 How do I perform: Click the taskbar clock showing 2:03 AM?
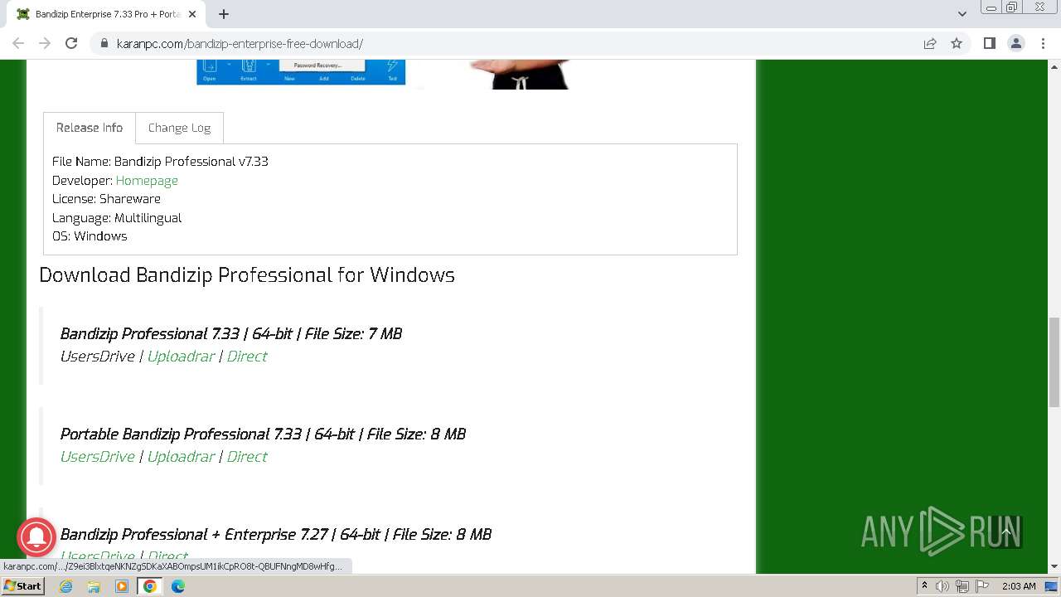(x=1019, y=586)
